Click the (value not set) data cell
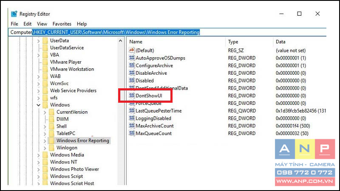Screen dimensions: 340x191 (291, 51)
